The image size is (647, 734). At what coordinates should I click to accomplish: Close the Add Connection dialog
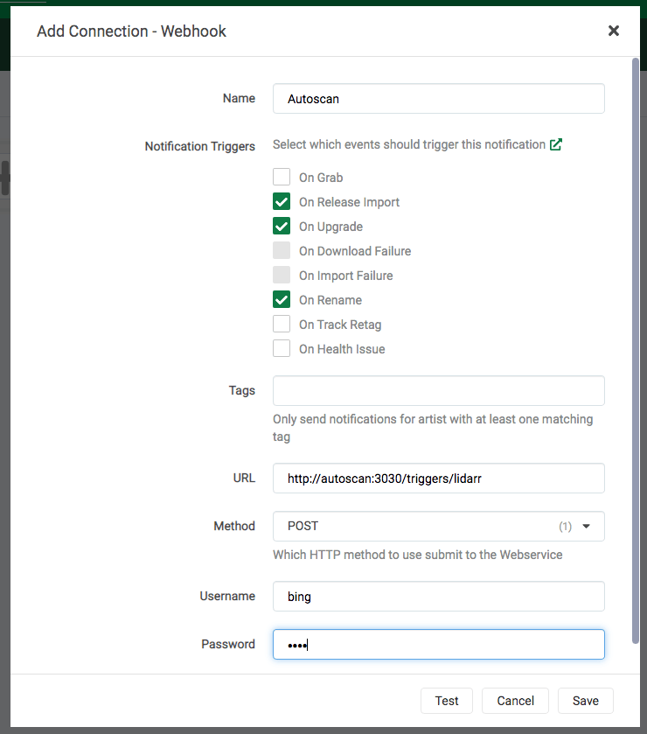(613, 31)
